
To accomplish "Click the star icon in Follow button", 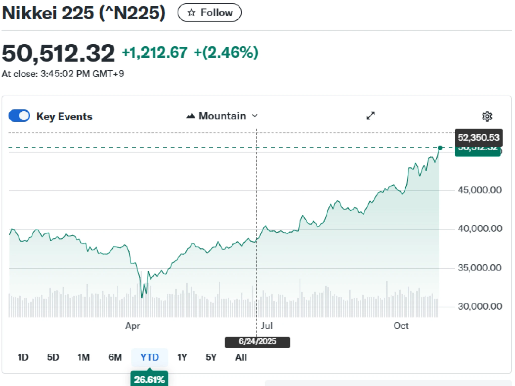I will pyautogui.click(x=191, y=13).
